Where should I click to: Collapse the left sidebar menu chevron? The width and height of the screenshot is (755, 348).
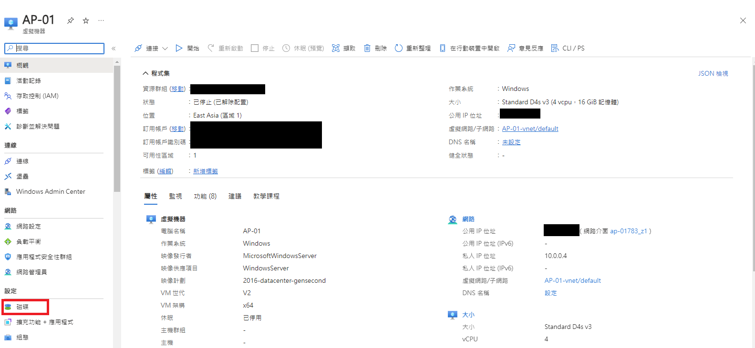[114, 49]
